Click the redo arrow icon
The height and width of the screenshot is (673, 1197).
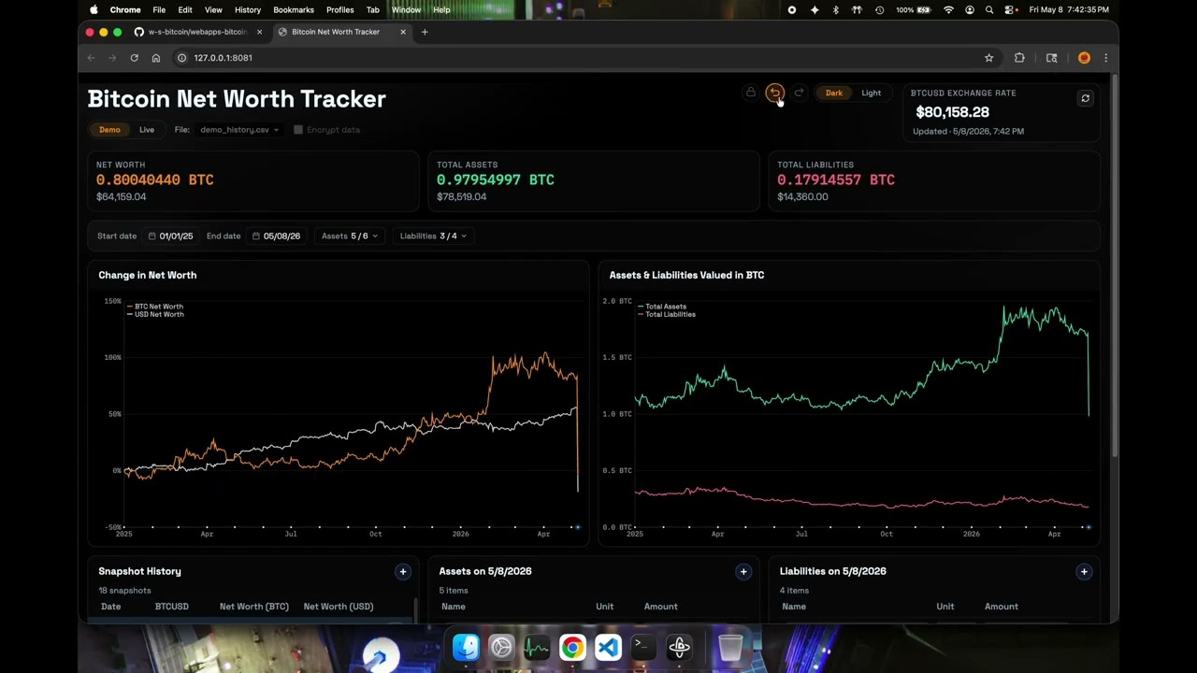click(799, 93)
